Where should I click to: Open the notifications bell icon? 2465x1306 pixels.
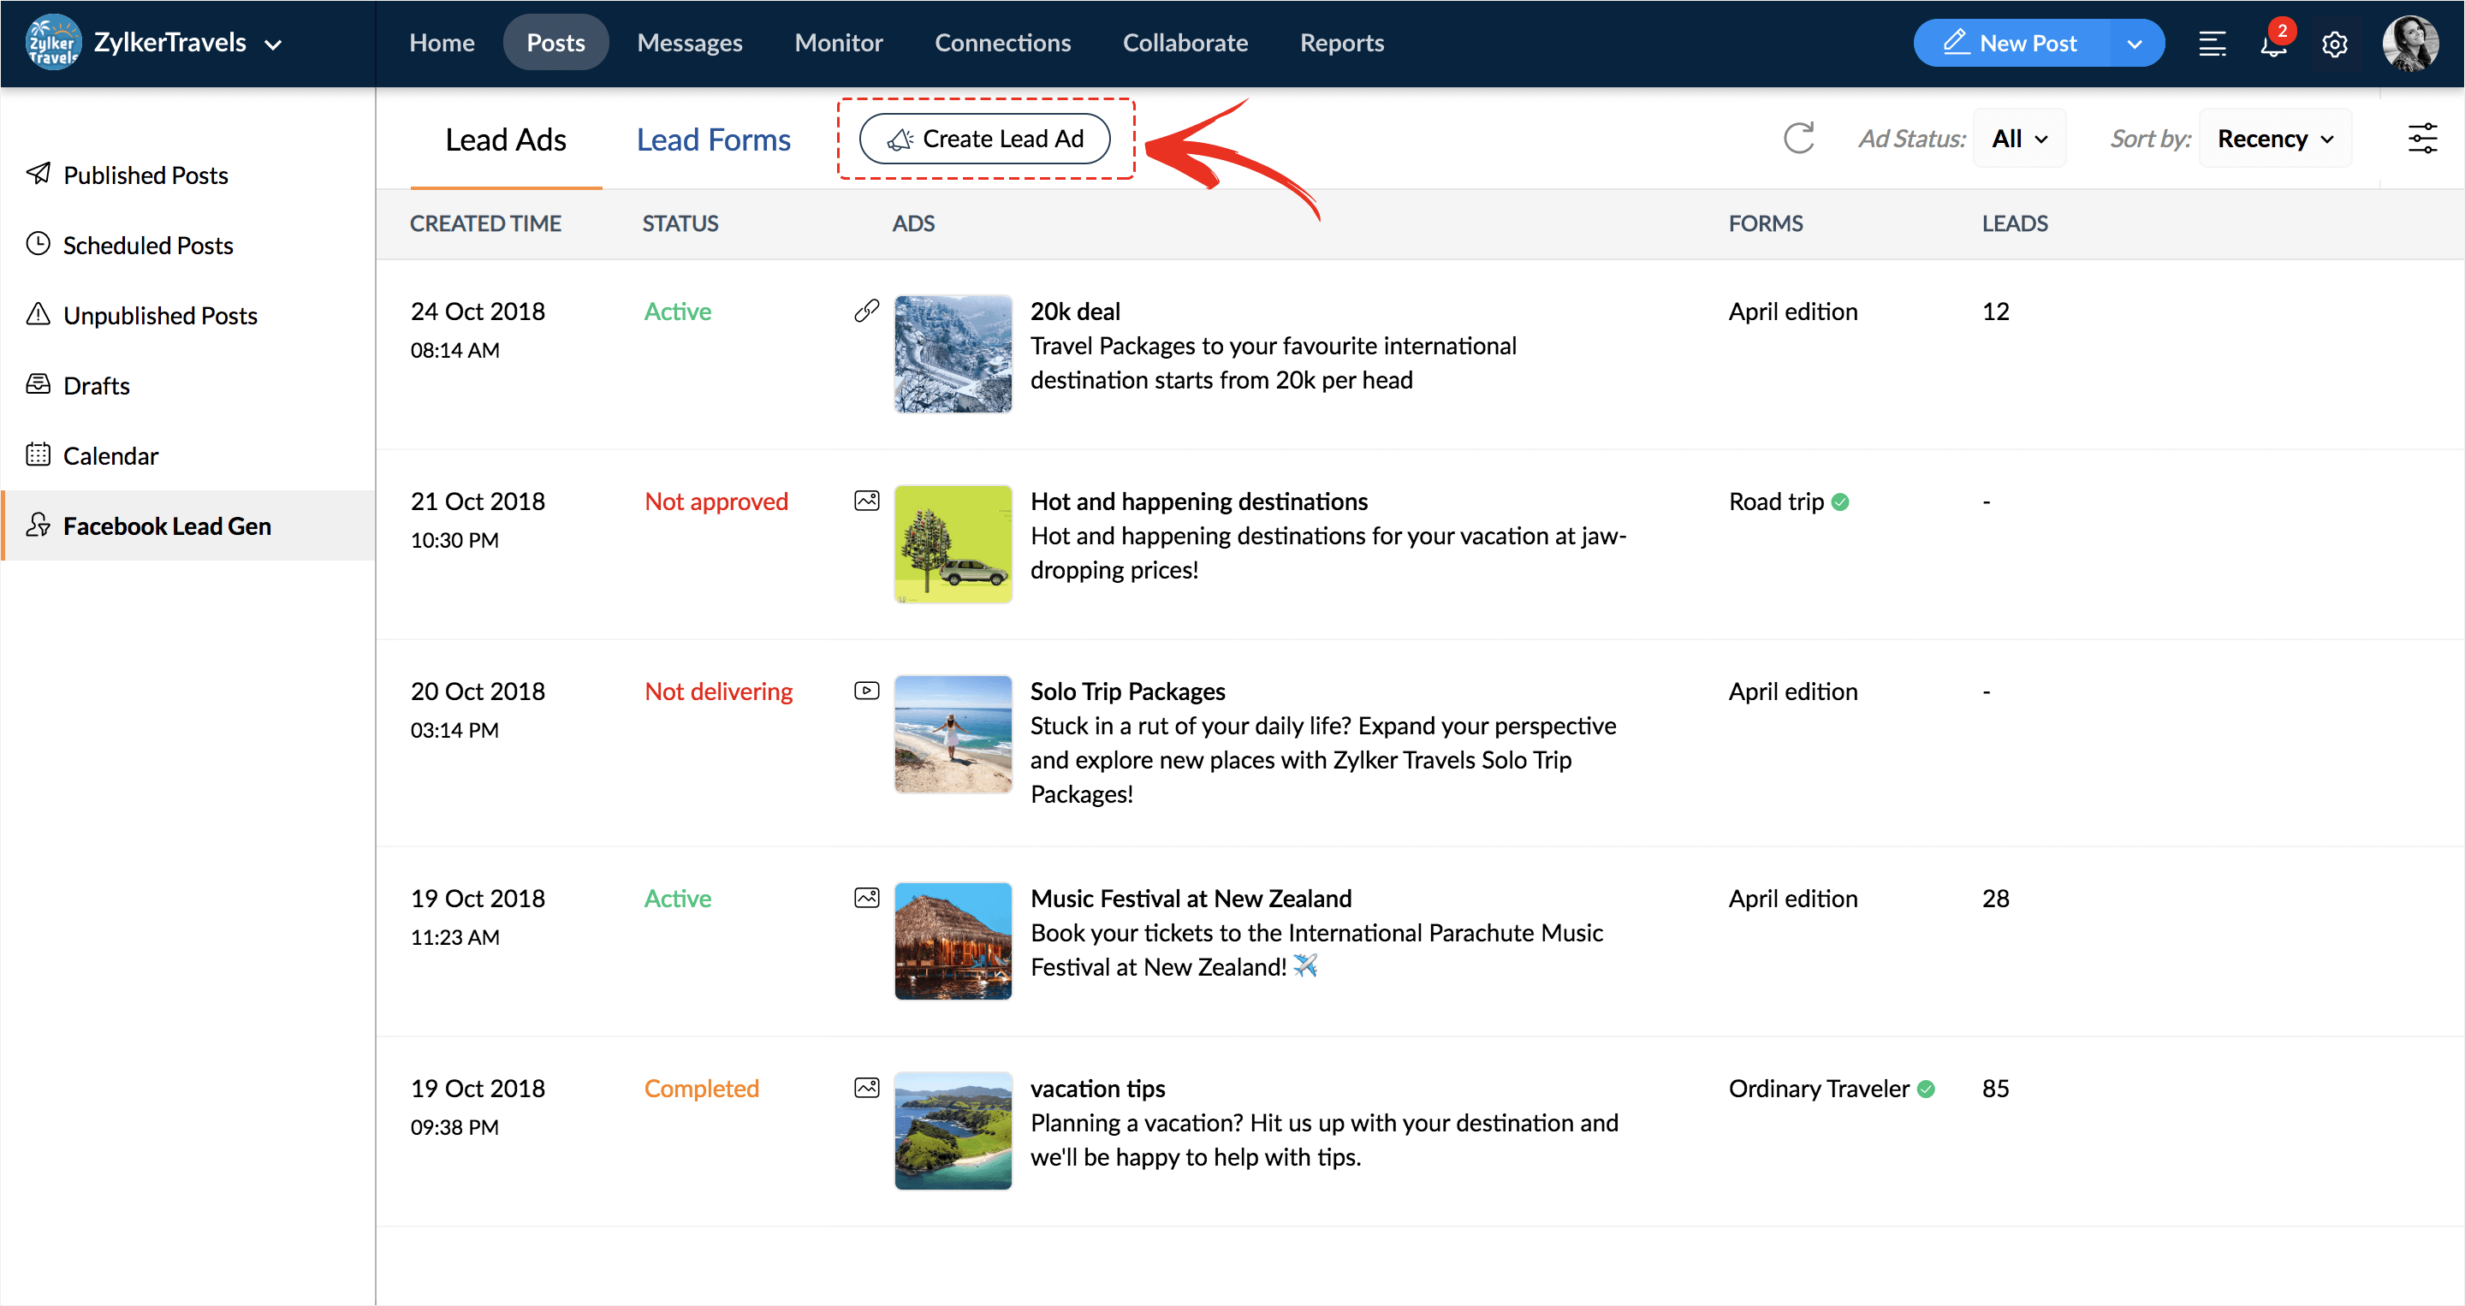click(2273, 44)
